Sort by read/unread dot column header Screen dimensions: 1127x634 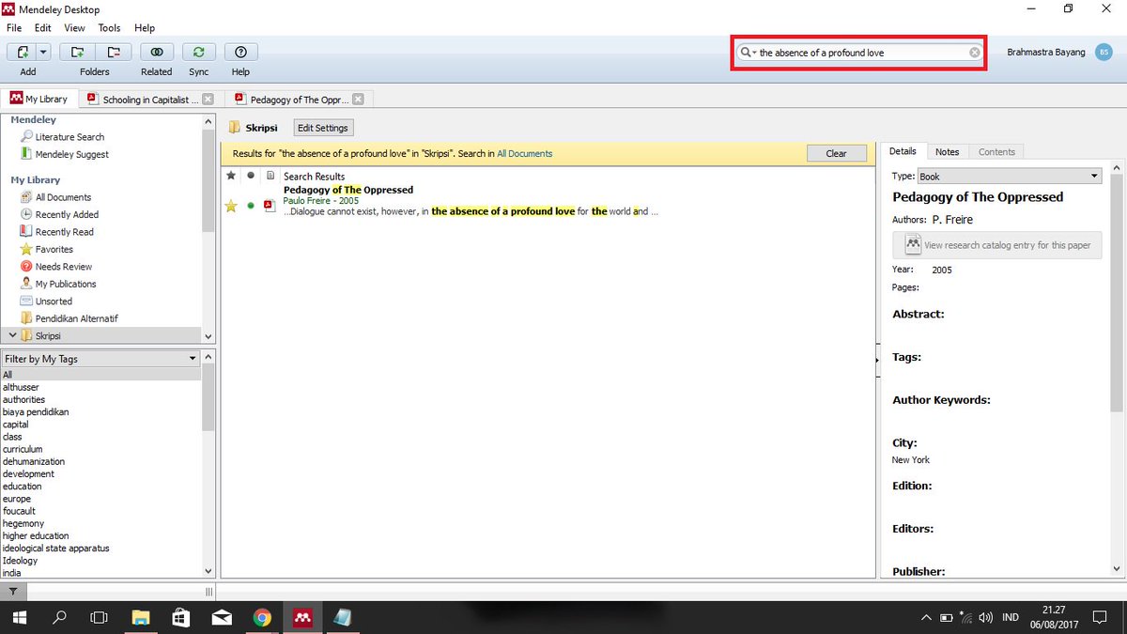(x=251, y=176)
